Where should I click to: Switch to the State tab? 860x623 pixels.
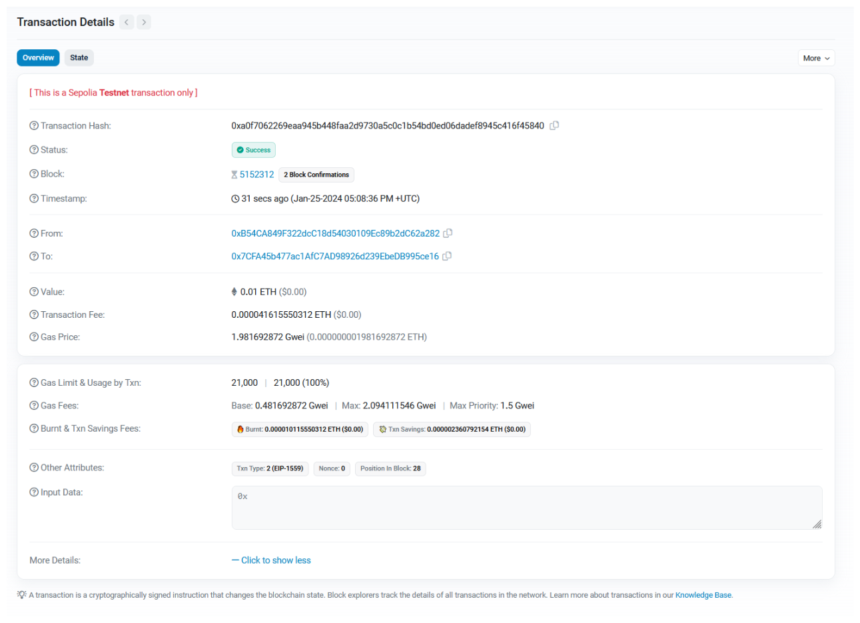tap(79, 58)
